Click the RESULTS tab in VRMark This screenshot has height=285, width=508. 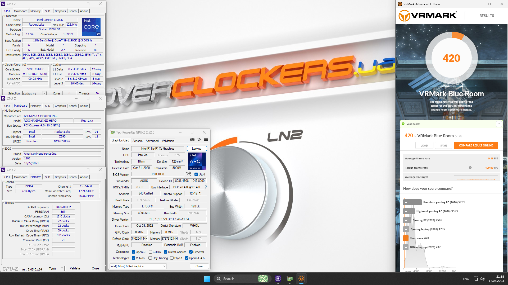tap(487, 16)
